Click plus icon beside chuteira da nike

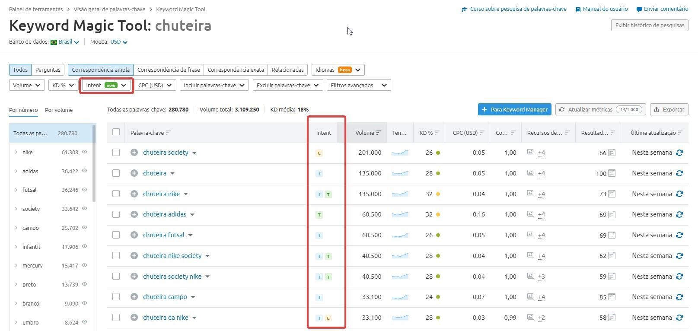134,318
